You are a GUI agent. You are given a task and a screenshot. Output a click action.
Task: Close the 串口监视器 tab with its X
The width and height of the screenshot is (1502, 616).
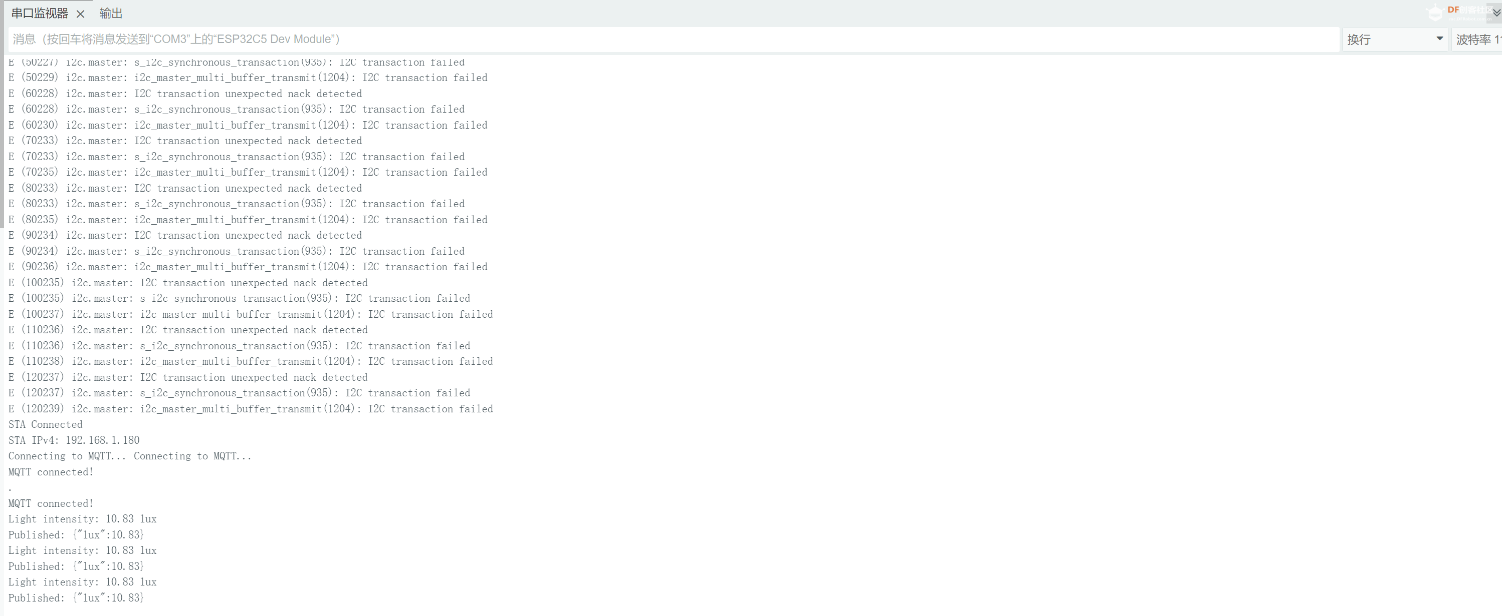tap(81, 14)
